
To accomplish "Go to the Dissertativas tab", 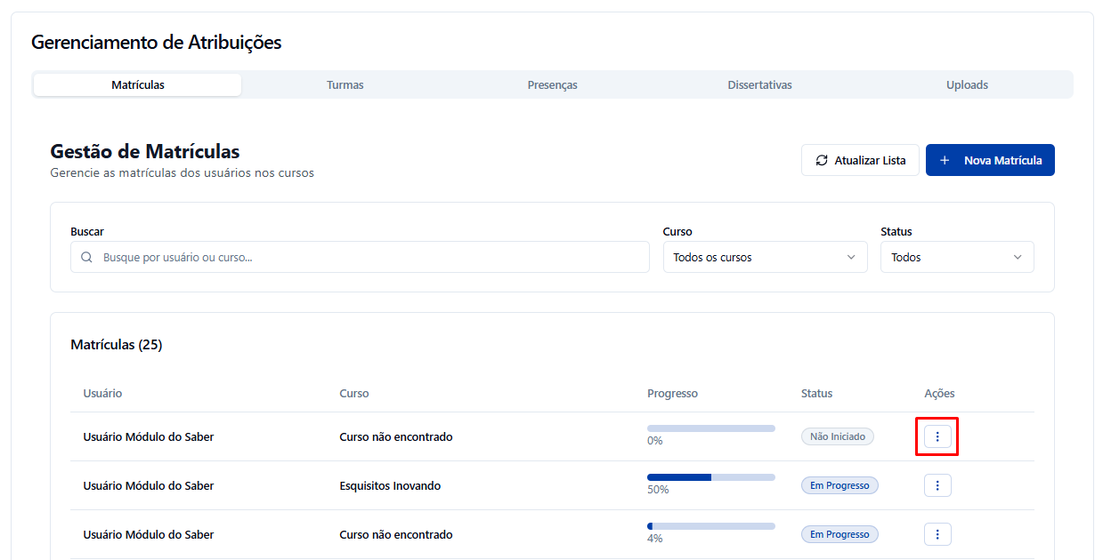I will pos(759,85).
